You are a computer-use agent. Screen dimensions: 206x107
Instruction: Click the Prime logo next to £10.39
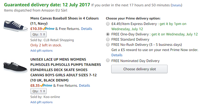(x=48, y=29)
